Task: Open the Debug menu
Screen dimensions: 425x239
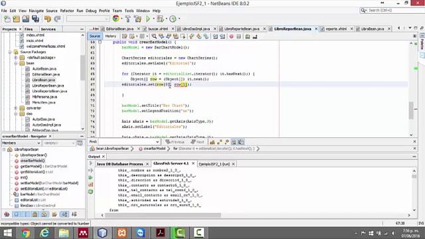Action: tap(91, 11)
